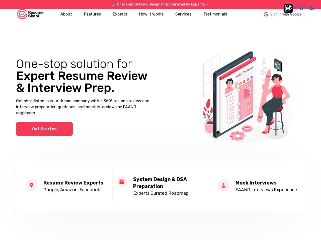Screen dimensions: 321x240
Task: Click the Experts Curated Roadmap text
Action: [x=161, y=193]
